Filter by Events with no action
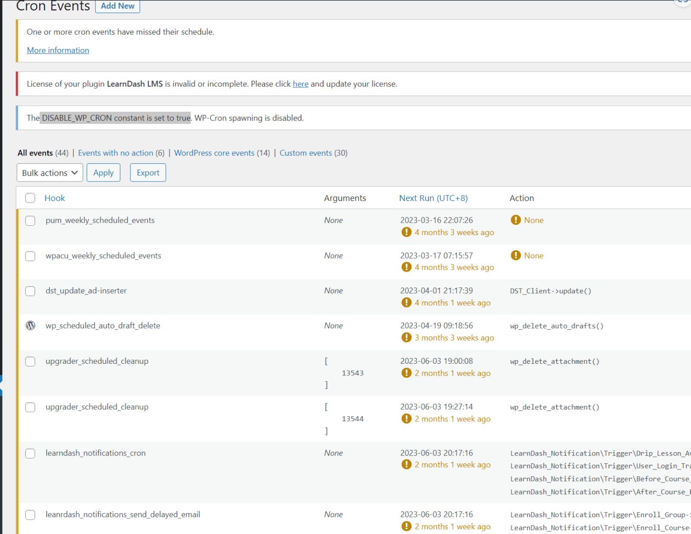Image resolution: width=691 pixels, height=534 pixels. [116, 153]
